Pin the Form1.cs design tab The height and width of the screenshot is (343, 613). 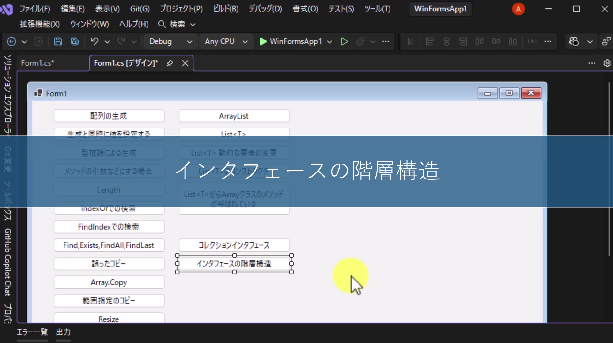pos(170,63)
